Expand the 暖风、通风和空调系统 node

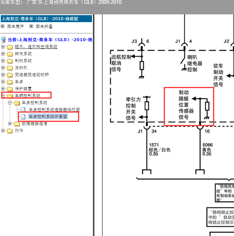point(3,47)
